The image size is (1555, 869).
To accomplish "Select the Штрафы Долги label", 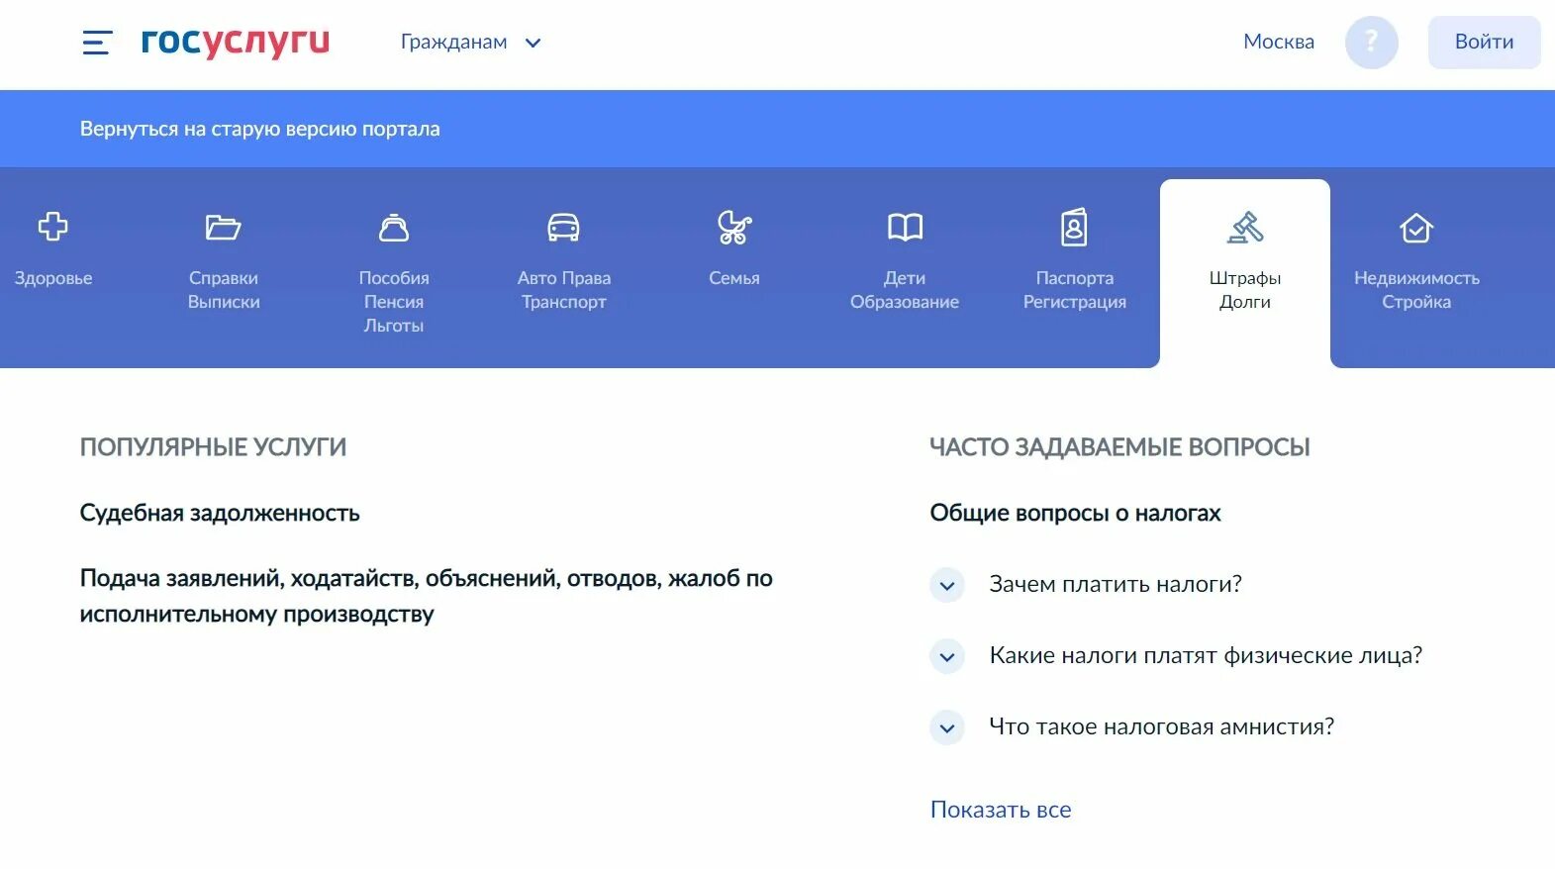I will point(1245,290).
